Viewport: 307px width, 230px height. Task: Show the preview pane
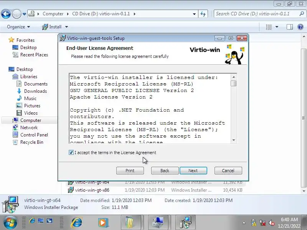click(290, 27)
